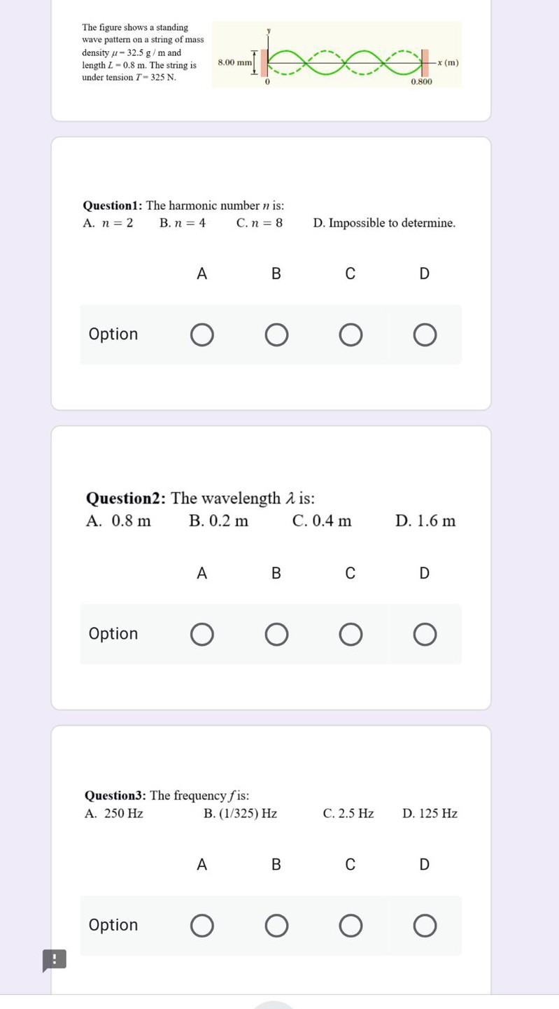The image size is (559, 1009).
Task: Select option B for Question1 harmonic number
Action: (276, 335)
